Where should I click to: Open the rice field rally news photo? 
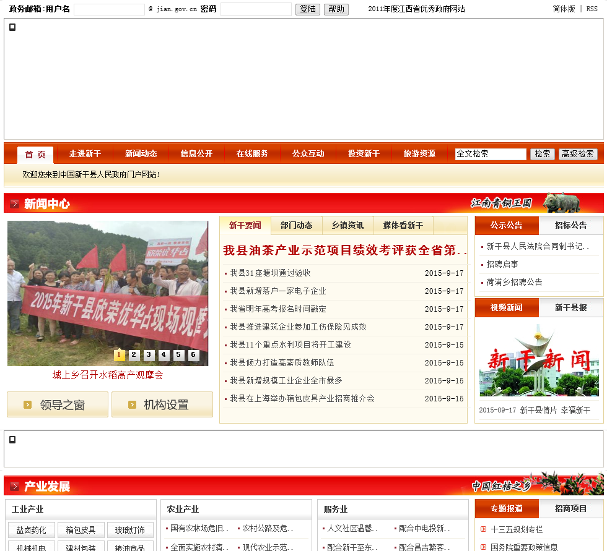click(x=108, y=293)
